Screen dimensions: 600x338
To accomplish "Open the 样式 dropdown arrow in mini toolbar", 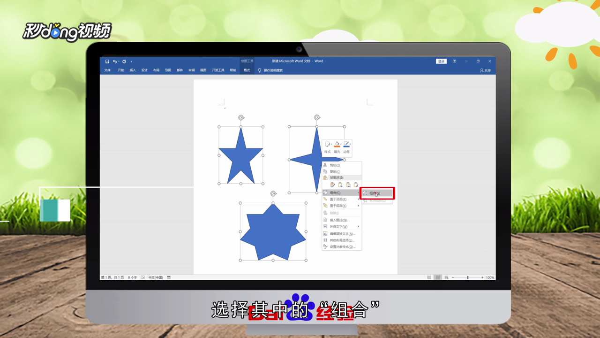I will pyautogui.click(x=331, y=145).
